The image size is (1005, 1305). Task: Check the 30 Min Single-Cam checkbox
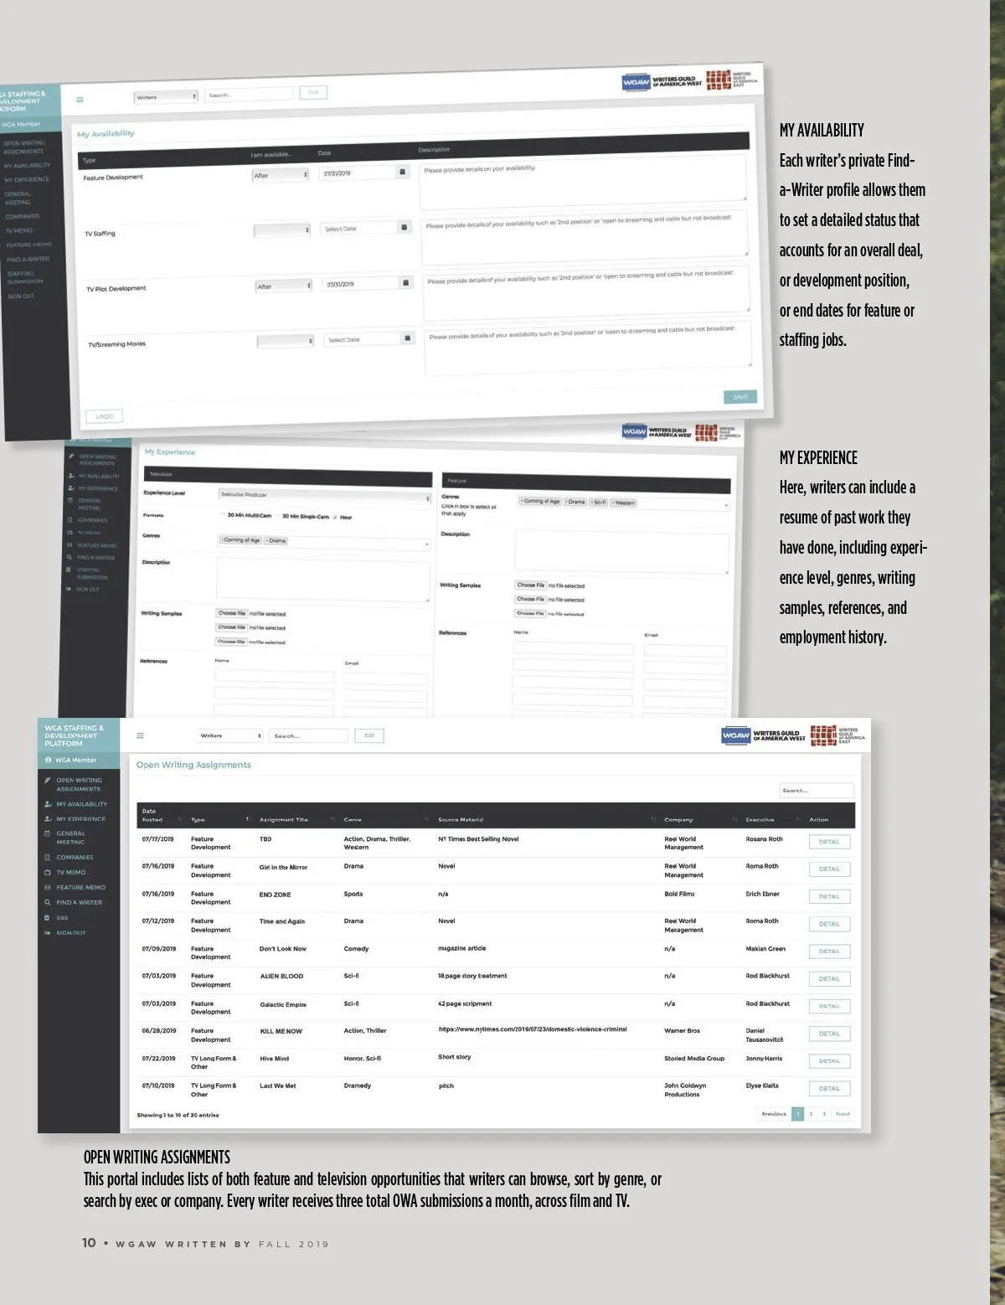pyautogui.click(x=278, y=516)
